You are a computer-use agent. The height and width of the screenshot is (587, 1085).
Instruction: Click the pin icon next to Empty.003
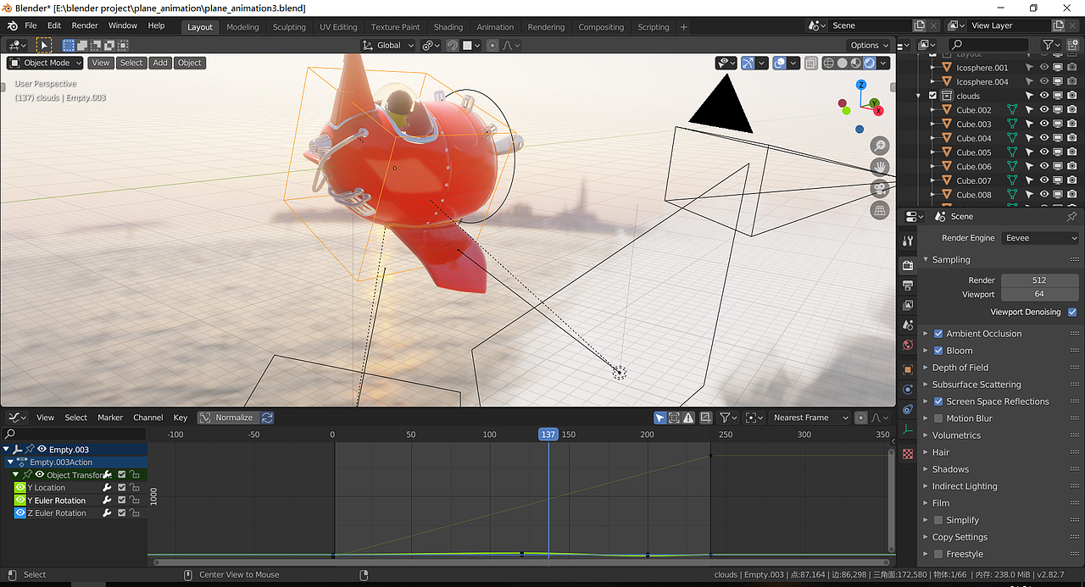(x=30, y=449)
